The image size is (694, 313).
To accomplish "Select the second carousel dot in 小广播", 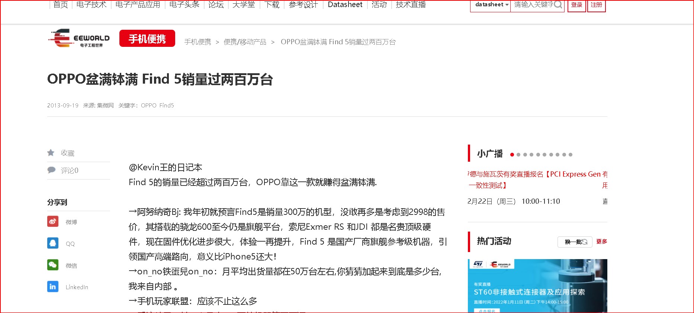I will click(518, 155).
